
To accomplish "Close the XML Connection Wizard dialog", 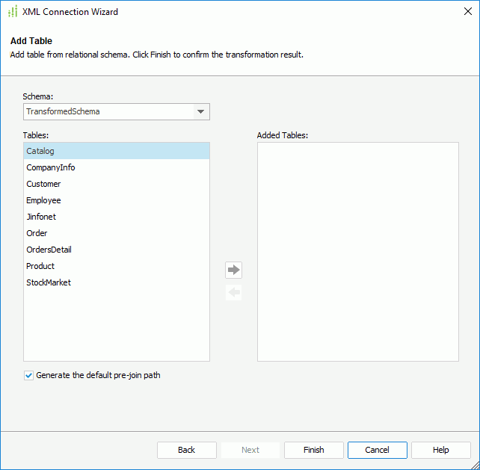I will coord(468,12).
